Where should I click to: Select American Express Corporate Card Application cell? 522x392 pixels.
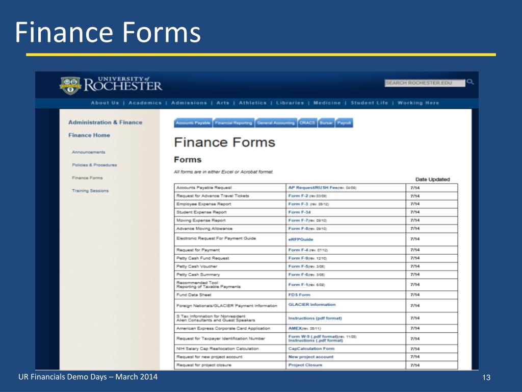coord(230,328)
